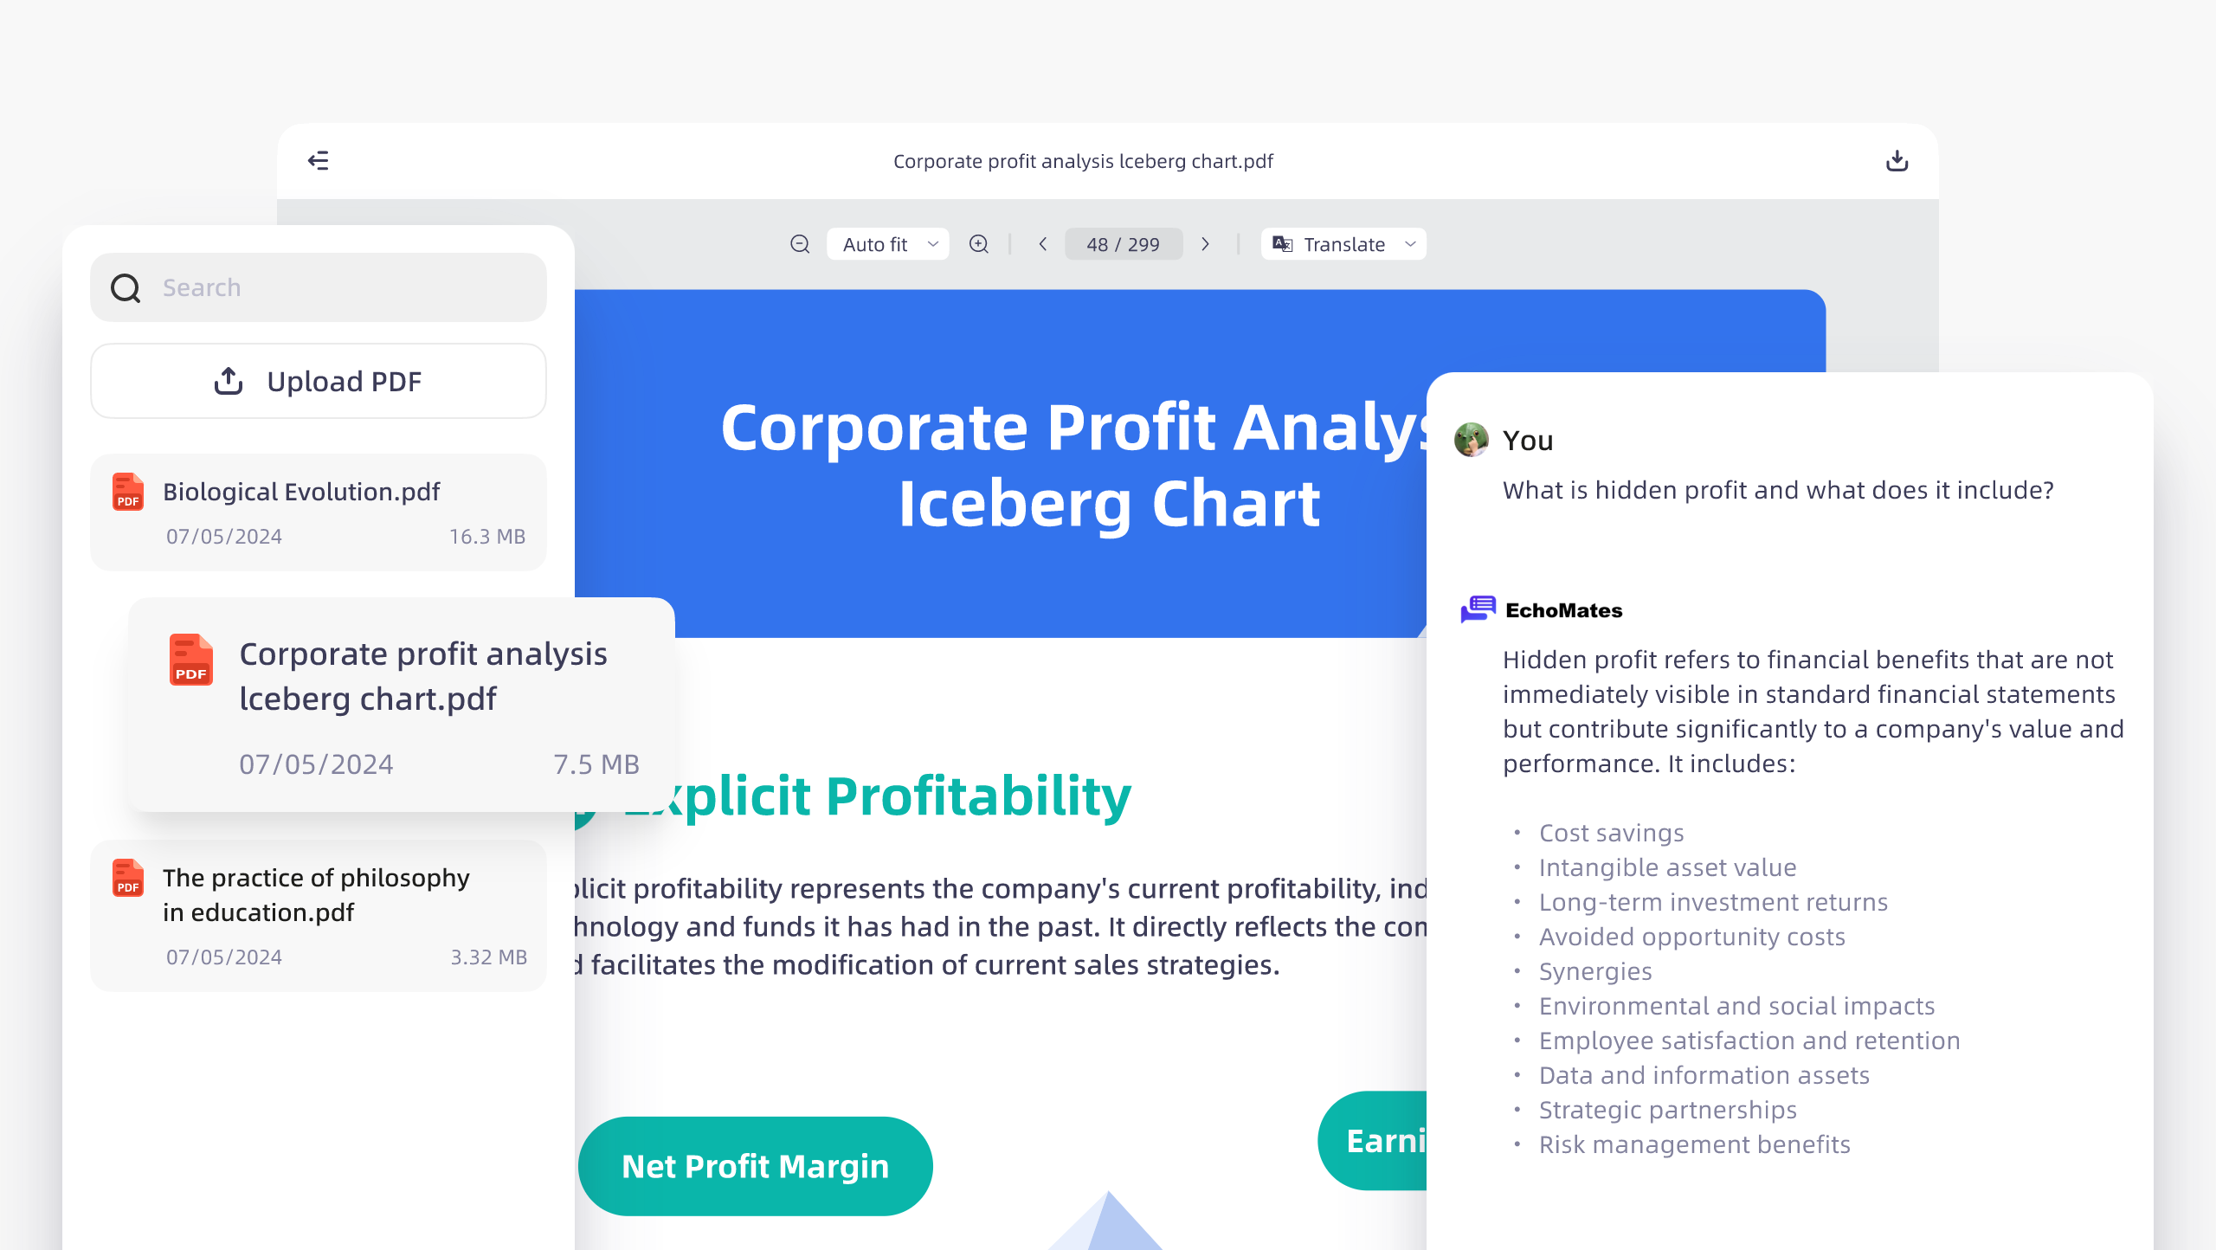Viewport: 2216px width, 1250px height.
Task: Click the zoom out magnifier icon
Action: point(799,243)
